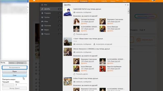
Task: Switch to Manage tab in macro tool
Action: coord(22,63)
